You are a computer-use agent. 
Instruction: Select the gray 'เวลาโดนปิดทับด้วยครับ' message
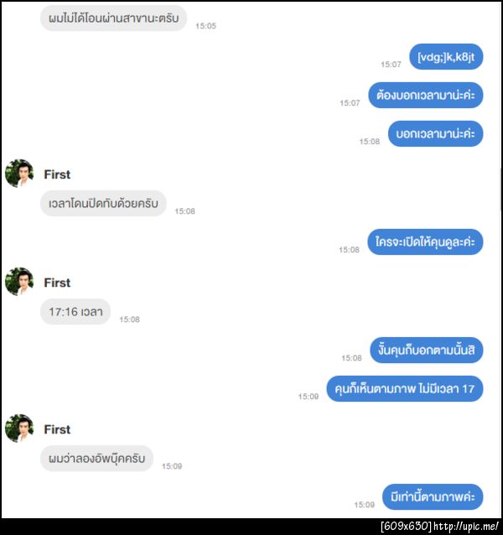(x=103, y=204)
